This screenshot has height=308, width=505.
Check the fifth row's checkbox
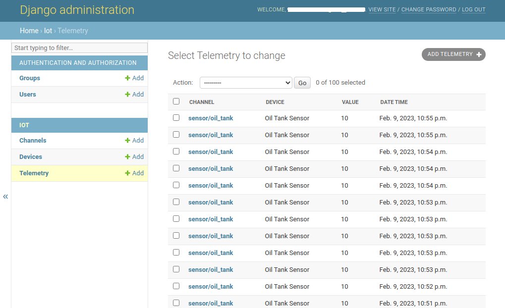(x=176, y=185)
